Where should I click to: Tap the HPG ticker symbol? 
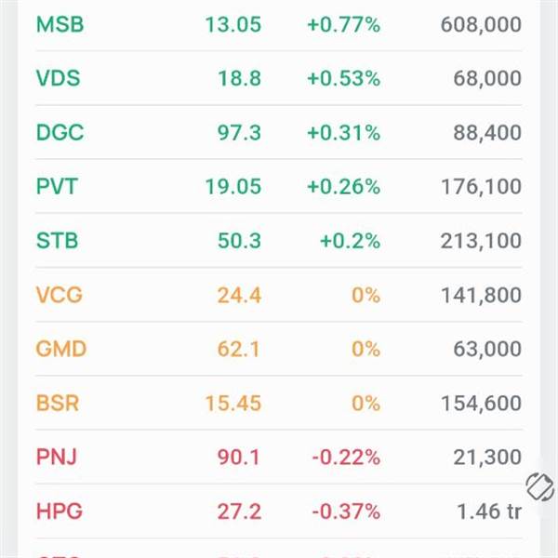coord(58,511)
